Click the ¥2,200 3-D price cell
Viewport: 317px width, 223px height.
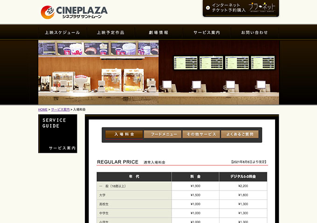[243, 186]
